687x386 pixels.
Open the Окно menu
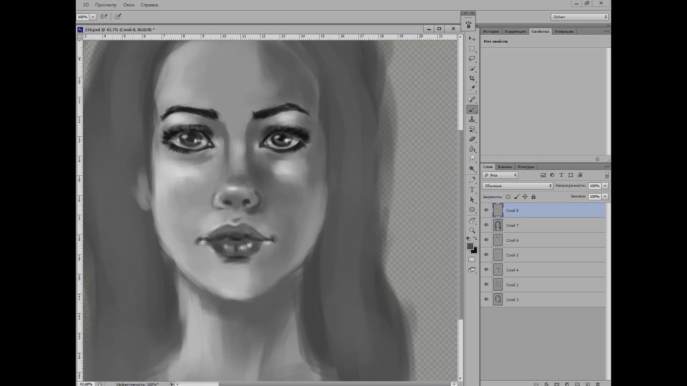tap(129, 5)
